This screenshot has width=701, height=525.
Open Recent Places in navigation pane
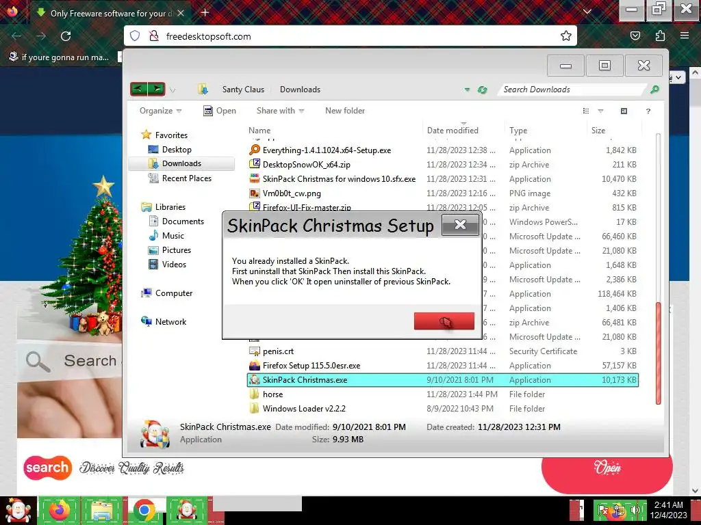click(180, 178)
